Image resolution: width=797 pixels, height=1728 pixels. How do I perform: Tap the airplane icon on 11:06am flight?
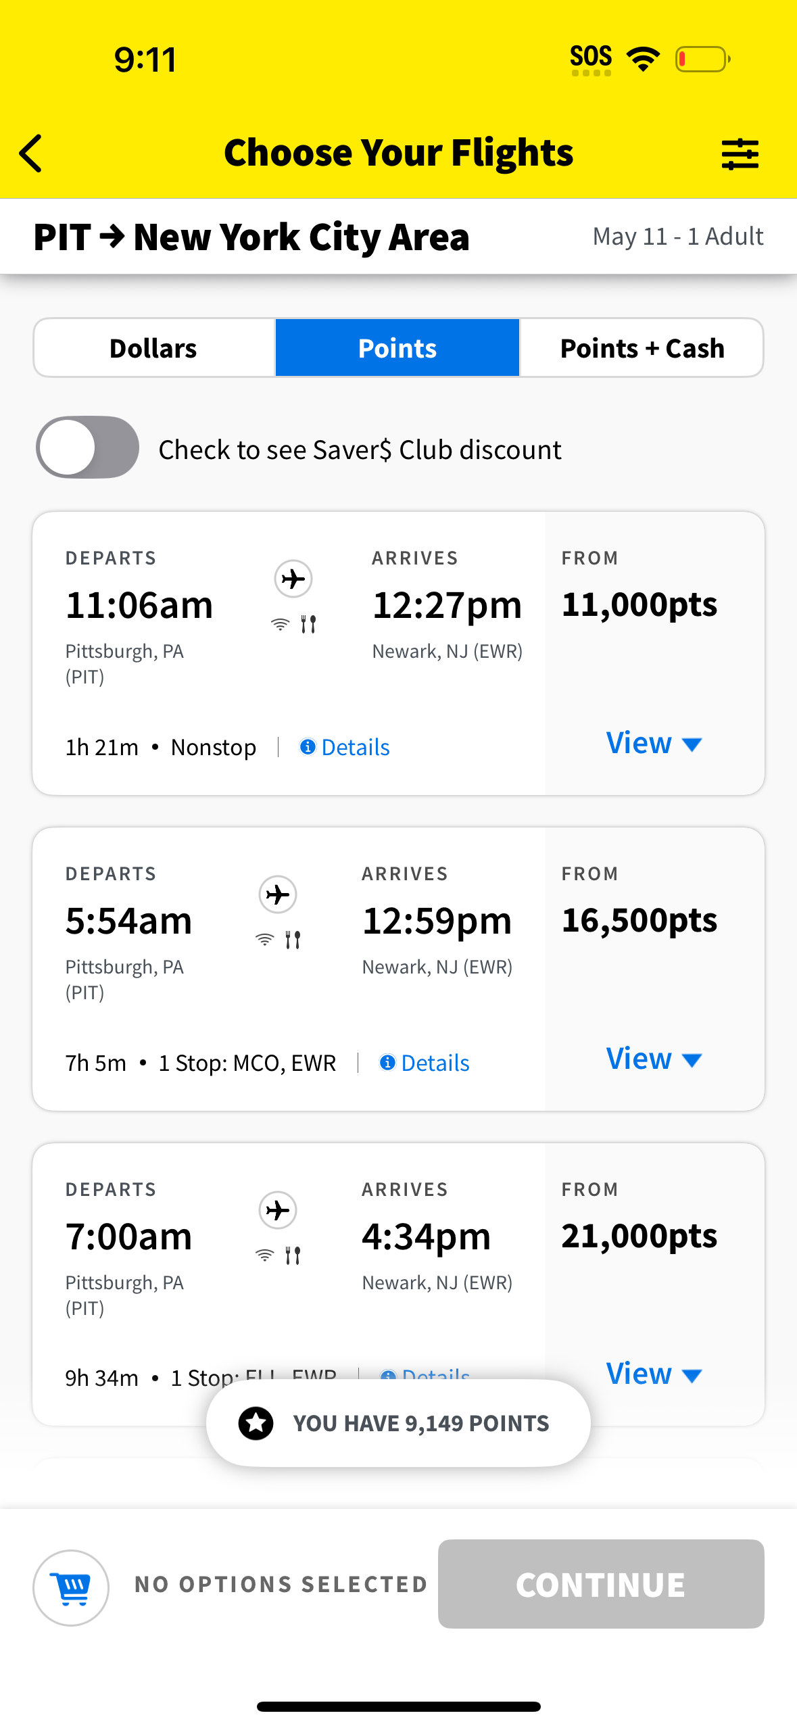[293, 579]
